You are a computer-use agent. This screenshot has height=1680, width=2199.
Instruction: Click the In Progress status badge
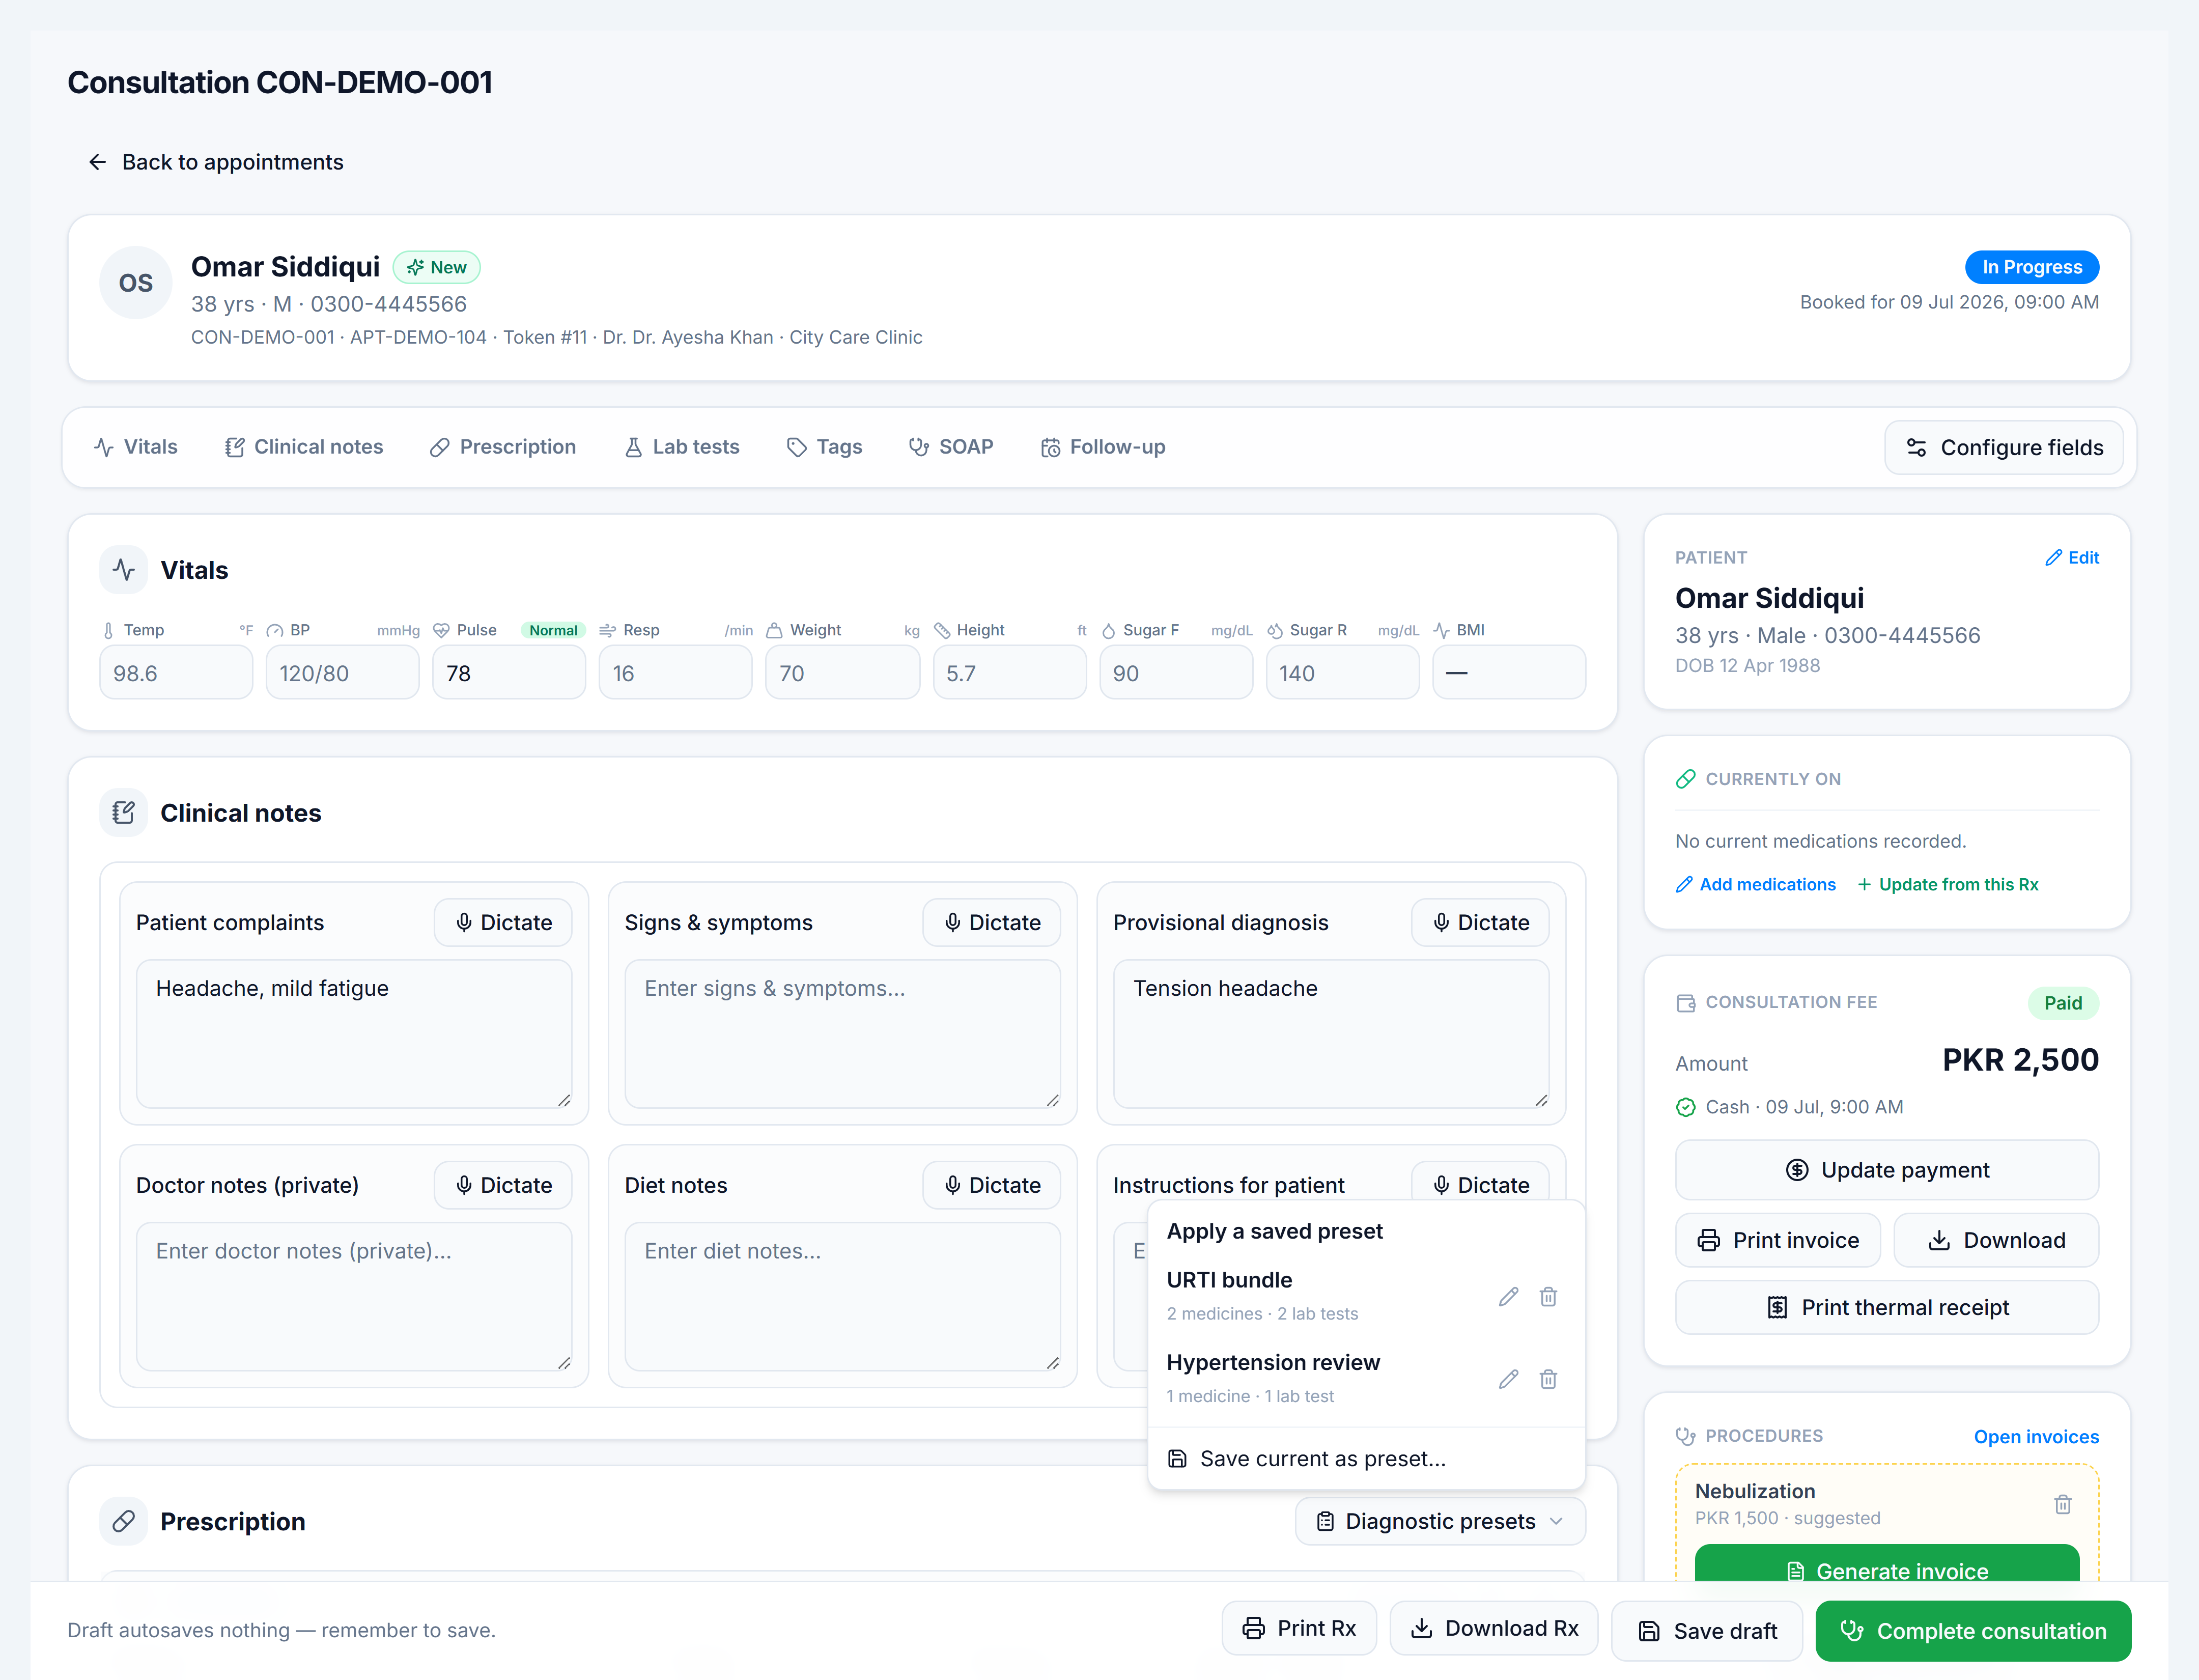pyautogui.click(x=2032, y=267)
